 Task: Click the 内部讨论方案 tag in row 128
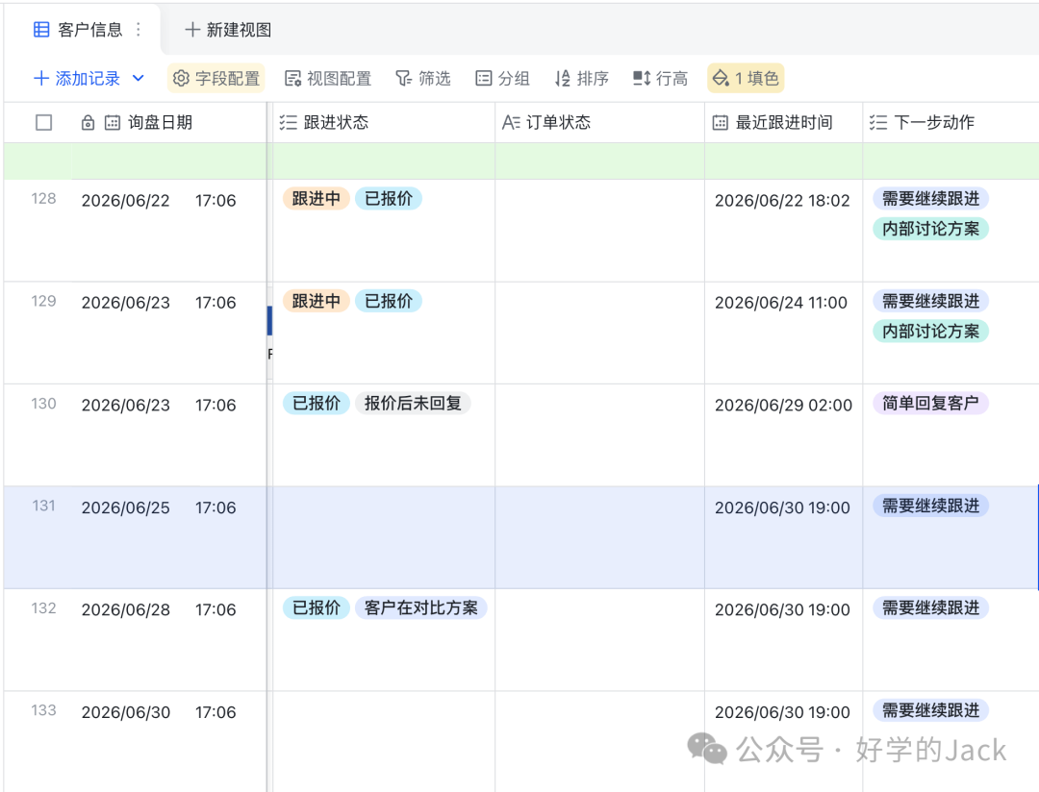click(x=930, y=229)
